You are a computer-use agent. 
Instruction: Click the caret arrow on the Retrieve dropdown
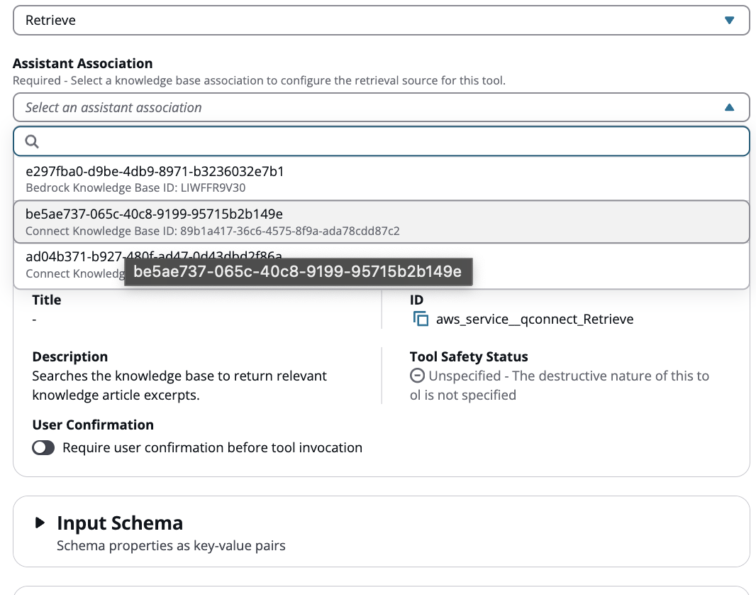point(729,21)
